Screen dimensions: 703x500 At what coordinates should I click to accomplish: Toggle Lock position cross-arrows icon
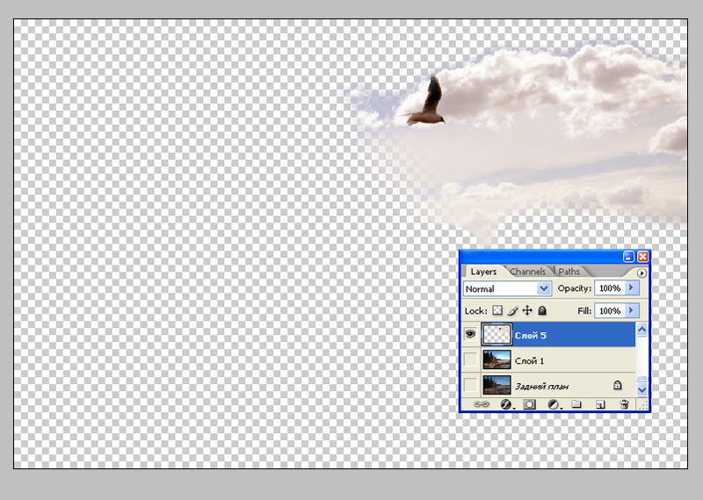(x=527, y=310)
